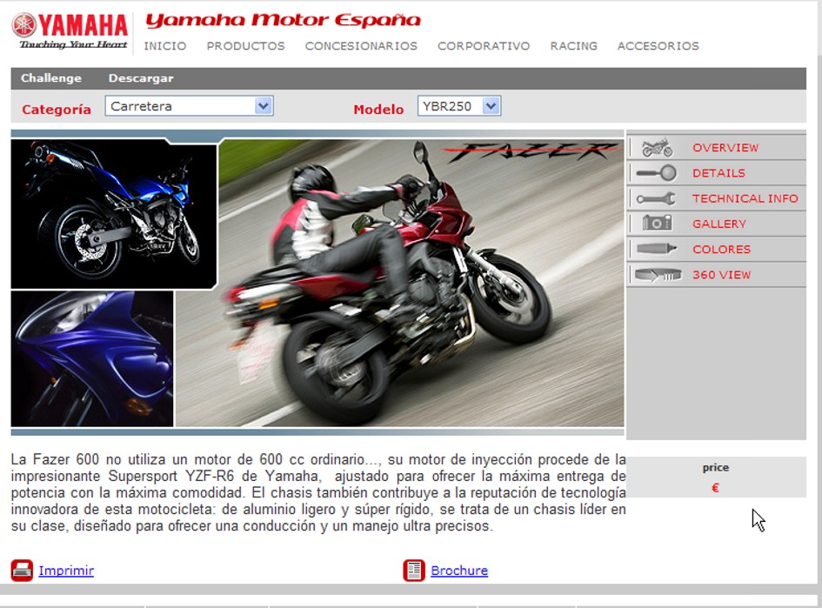Click the printer icon next to Imprimir
This screenshot has width=822, height=608.
point(22,571)
